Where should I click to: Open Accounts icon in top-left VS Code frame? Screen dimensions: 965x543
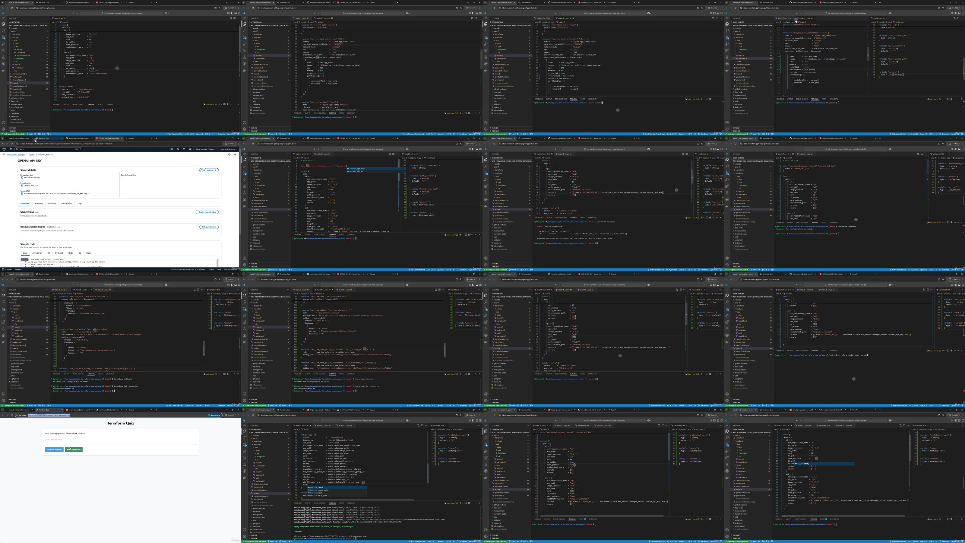click(x=3, y=122)
